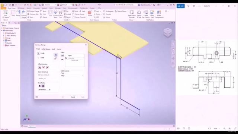The width and height of the screenshot is (238, 134).
Task: Create a work Plane
Action: point(90,13)
